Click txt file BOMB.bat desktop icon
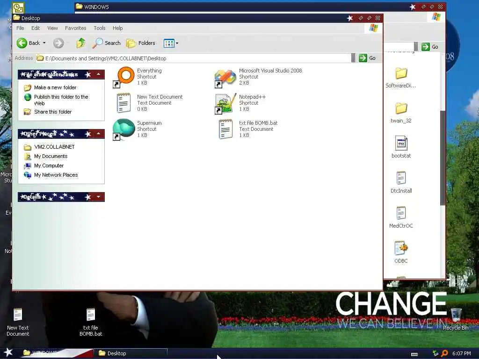The image size is (479, 359). click(x=91, y=323)
